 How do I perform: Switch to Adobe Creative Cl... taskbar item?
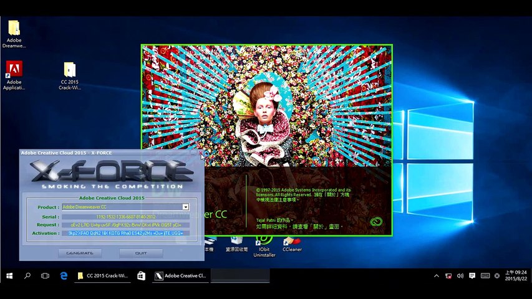point(181,276)
